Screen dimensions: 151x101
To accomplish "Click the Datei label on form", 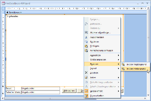I will tap(10, 88).
